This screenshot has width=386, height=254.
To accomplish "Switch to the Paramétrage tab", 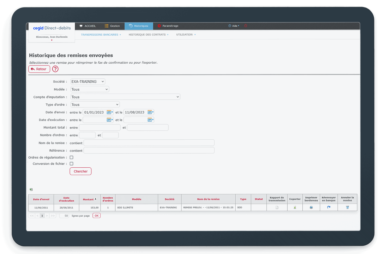I will pyautogui.click(x=168, y=26).
